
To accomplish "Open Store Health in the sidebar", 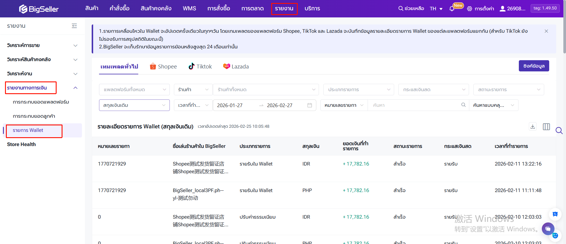I will coord(22,144).
